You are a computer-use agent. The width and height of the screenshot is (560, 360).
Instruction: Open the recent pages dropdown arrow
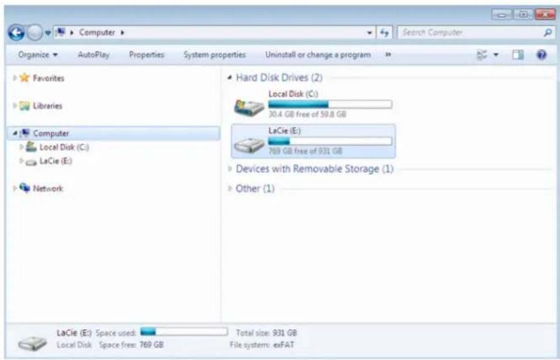pyautogui.click(x=48, y=33)
